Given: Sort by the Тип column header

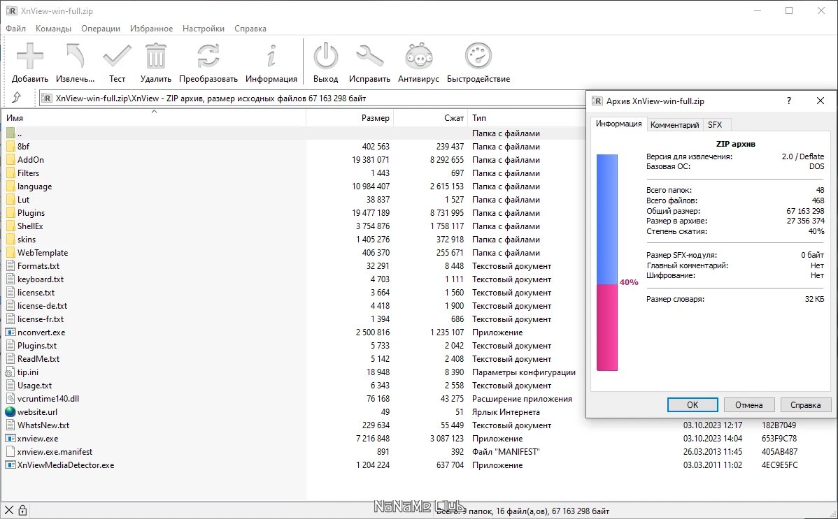Looking at the screenshot, I should tap(527, 118).
